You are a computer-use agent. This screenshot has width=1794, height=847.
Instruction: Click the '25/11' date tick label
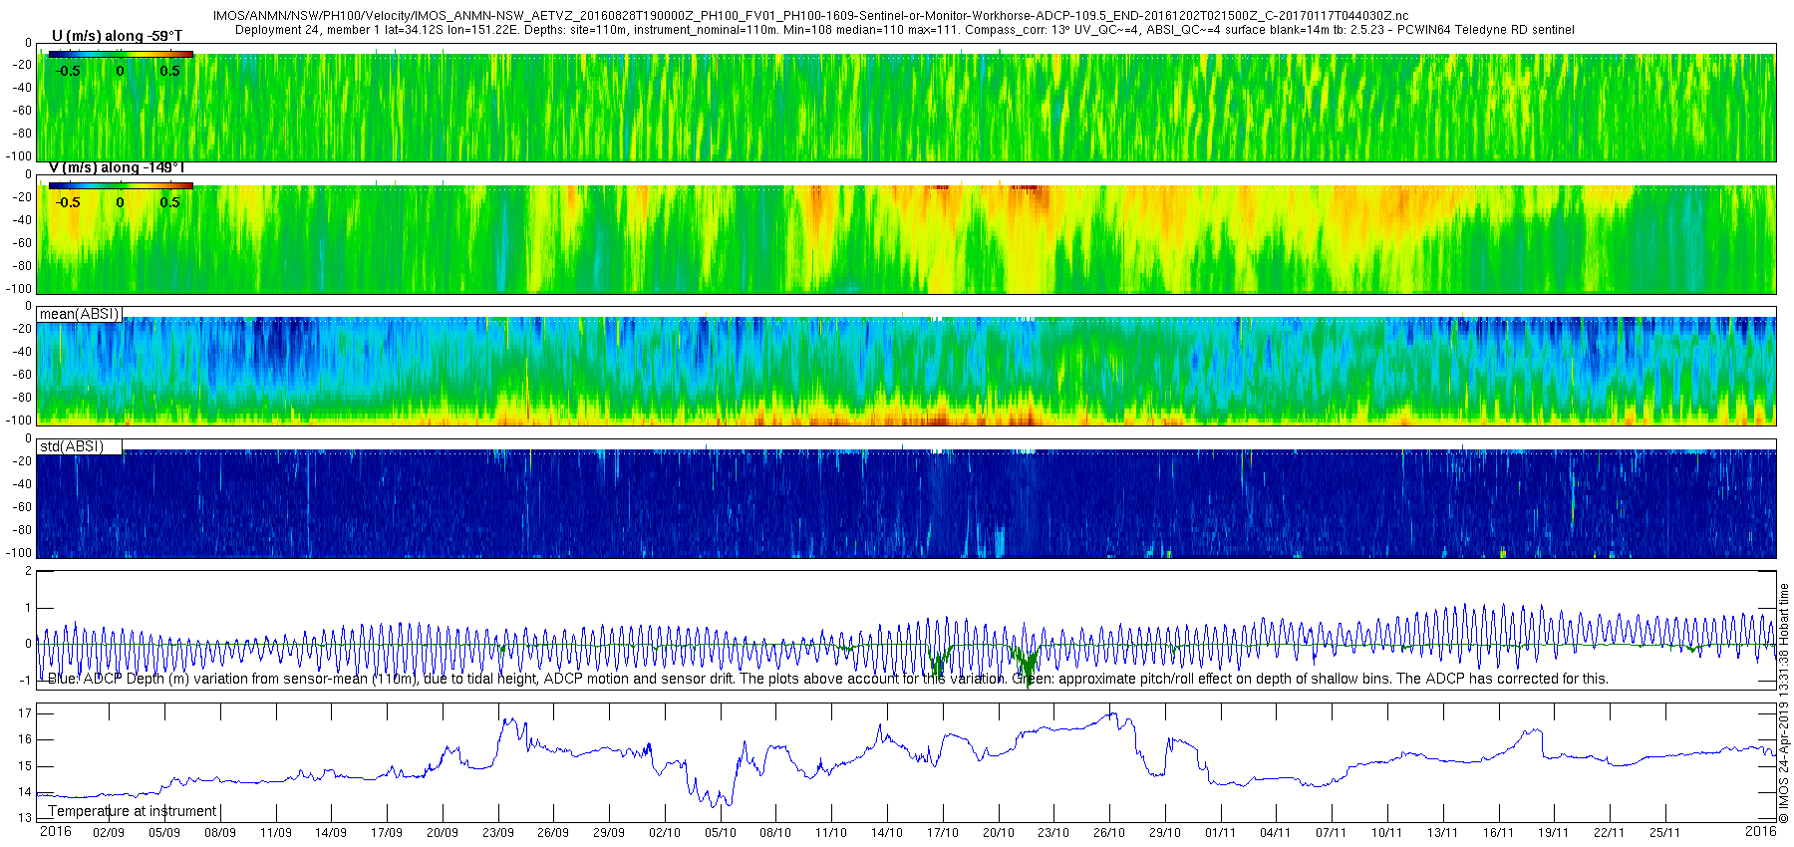(x=1664, y=833)
